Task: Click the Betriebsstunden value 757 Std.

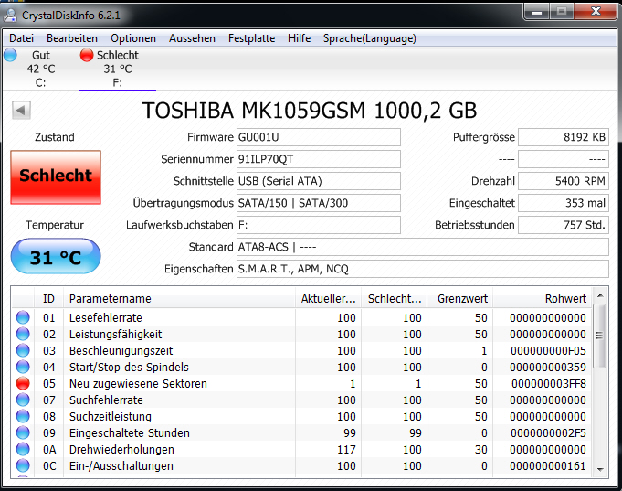Action: coord(564,225)
